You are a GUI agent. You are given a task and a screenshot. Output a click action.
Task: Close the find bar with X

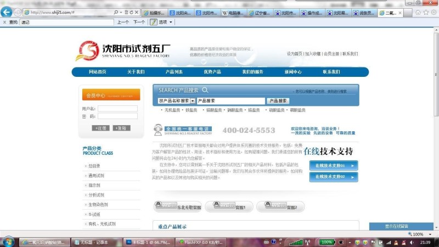[4, 22]
